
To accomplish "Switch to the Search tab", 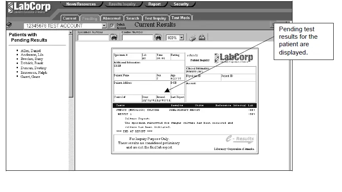I will (x=133, y=18).
